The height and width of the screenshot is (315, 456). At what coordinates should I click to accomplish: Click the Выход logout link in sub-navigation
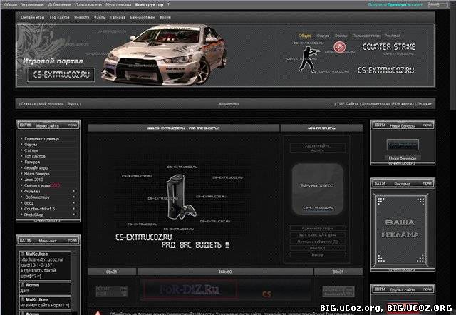tap(73, 104)
